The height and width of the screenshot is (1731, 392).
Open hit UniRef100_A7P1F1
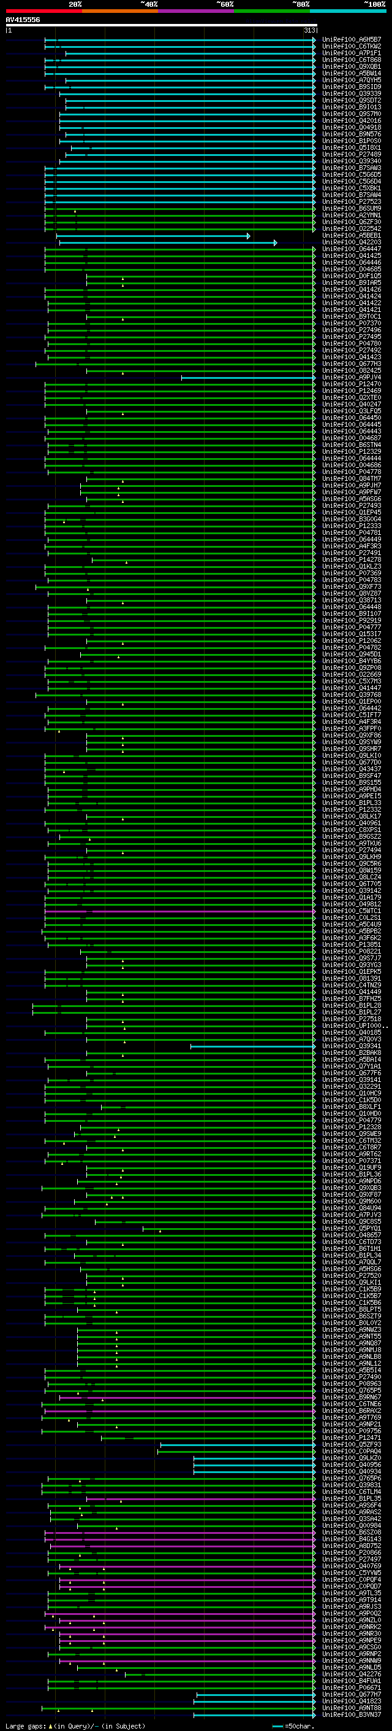pyautogui.click(x=351, y=53)
